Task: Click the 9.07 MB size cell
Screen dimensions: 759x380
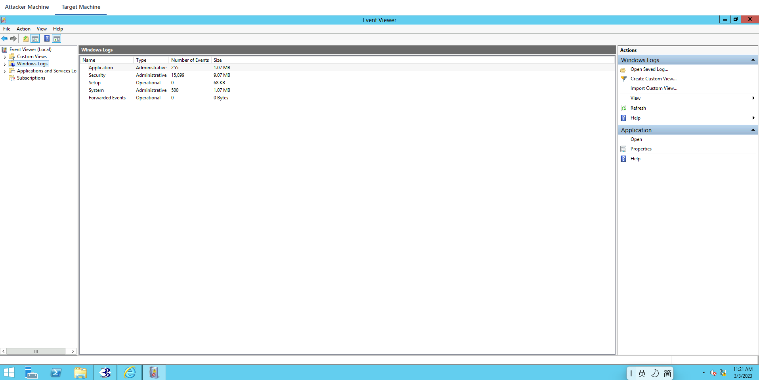Action: pos(222,75)
